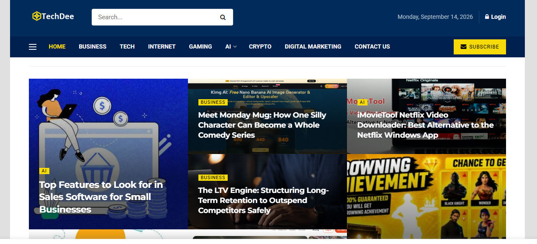Open the Internet menu item

pos(162,46)
